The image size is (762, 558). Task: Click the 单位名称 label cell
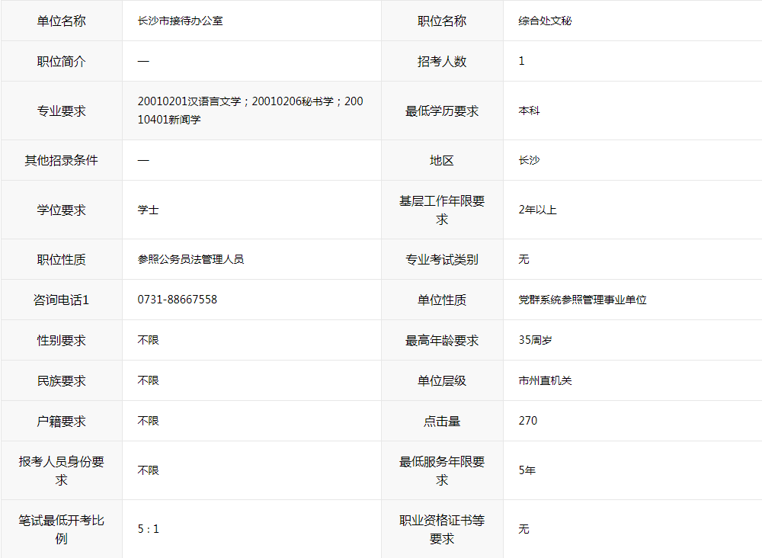[x=61, y=21]
